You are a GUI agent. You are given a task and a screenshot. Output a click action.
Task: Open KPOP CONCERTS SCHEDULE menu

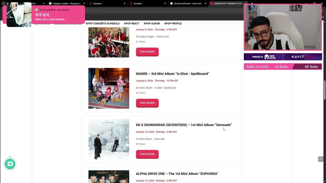pyautogui.click(x=103, y=24)
